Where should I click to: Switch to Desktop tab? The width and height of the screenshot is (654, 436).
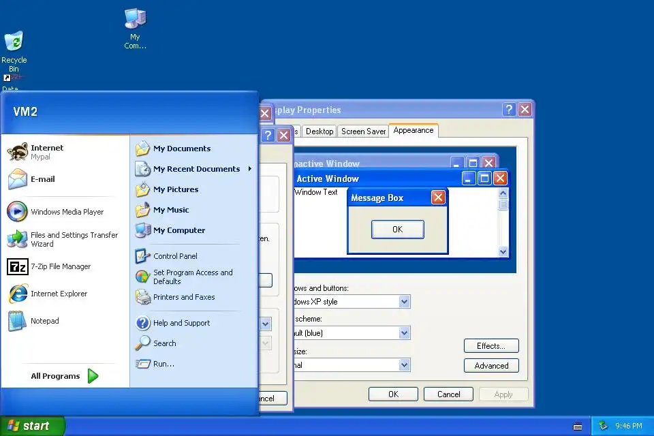[x=320, y=131]
